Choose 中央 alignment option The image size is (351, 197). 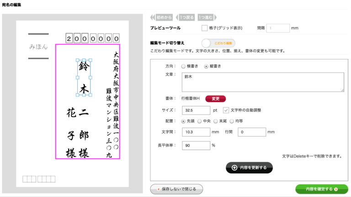pos(200,121)
